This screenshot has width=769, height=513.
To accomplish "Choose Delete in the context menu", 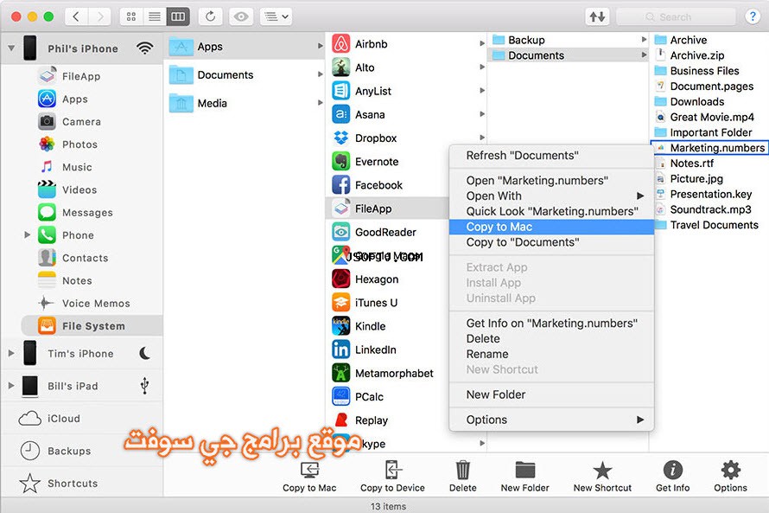I will coord(552,339).
